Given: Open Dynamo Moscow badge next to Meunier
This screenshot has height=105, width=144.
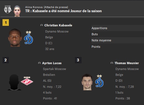Looking at the screenshot, I should click(99, 81).
